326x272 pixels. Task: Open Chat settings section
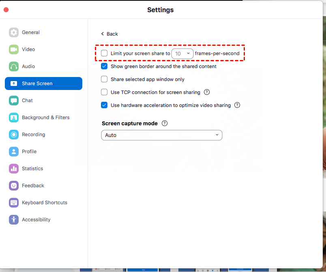pyautogui.click(x=43, y=101)
